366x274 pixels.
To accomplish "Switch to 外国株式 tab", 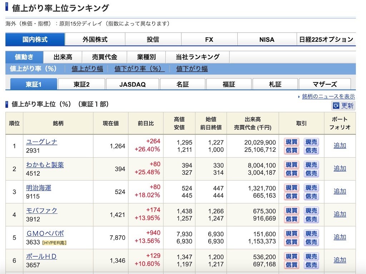I will point(95,39).
